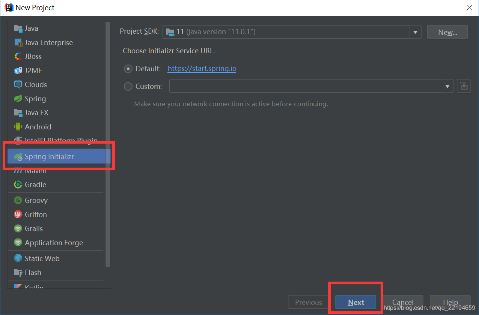This screenshot has height=315, width=479.
Task: Select the Java project type
Action: pos(56,28)
